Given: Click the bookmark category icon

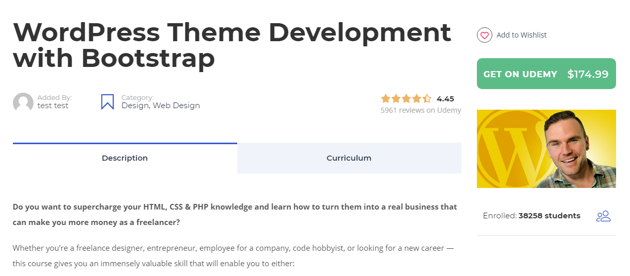Looking at the screenshot, I should click(107, 101).
